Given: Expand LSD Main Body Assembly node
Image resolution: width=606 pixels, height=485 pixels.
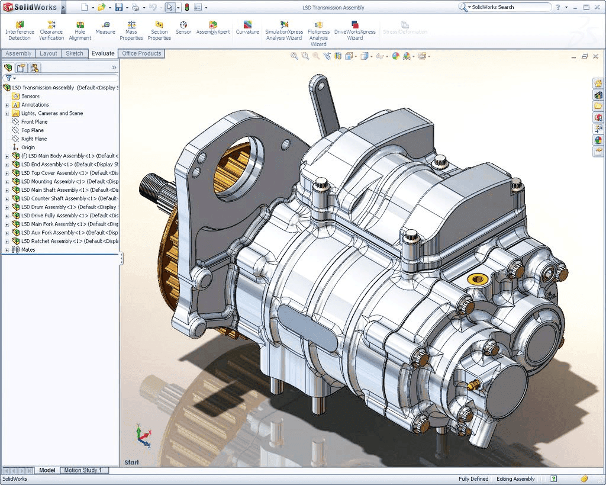Looking at the screenshot, I should click(x=7, y=156).
